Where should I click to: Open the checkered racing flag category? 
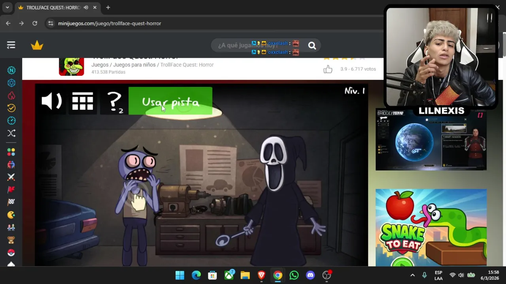point(11,202)
